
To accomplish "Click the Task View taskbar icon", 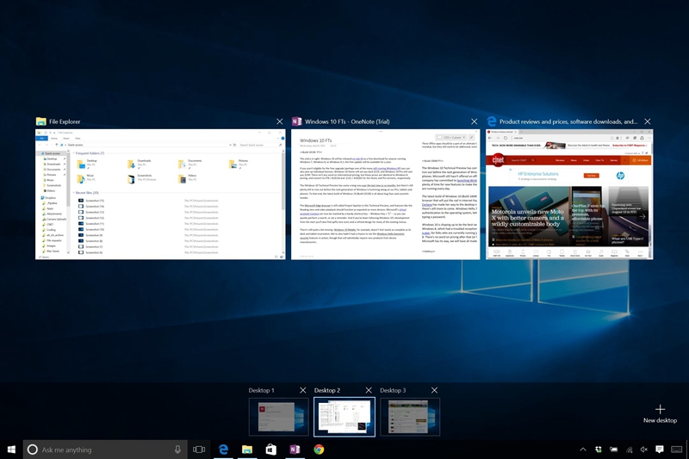I will click(199, 450).
